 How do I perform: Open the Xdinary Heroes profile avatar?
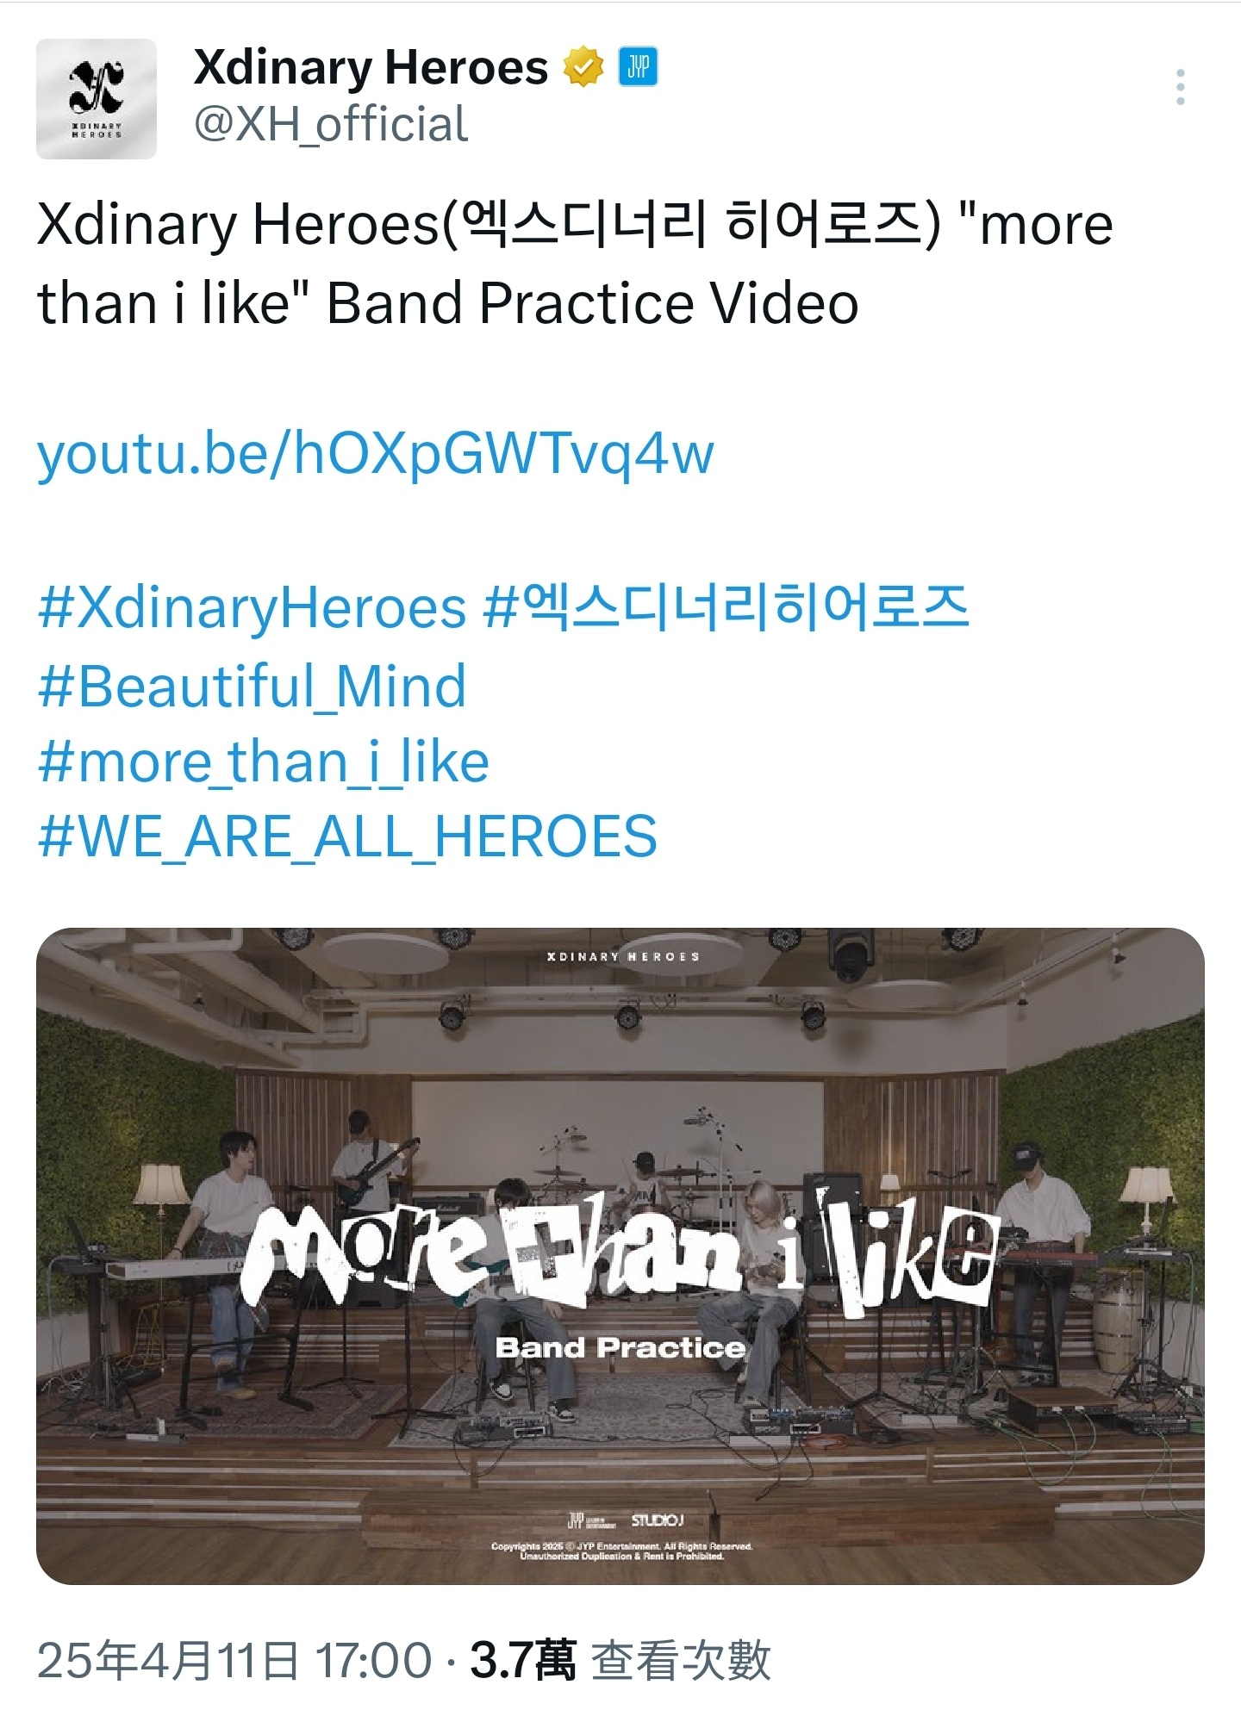[97, 99]
